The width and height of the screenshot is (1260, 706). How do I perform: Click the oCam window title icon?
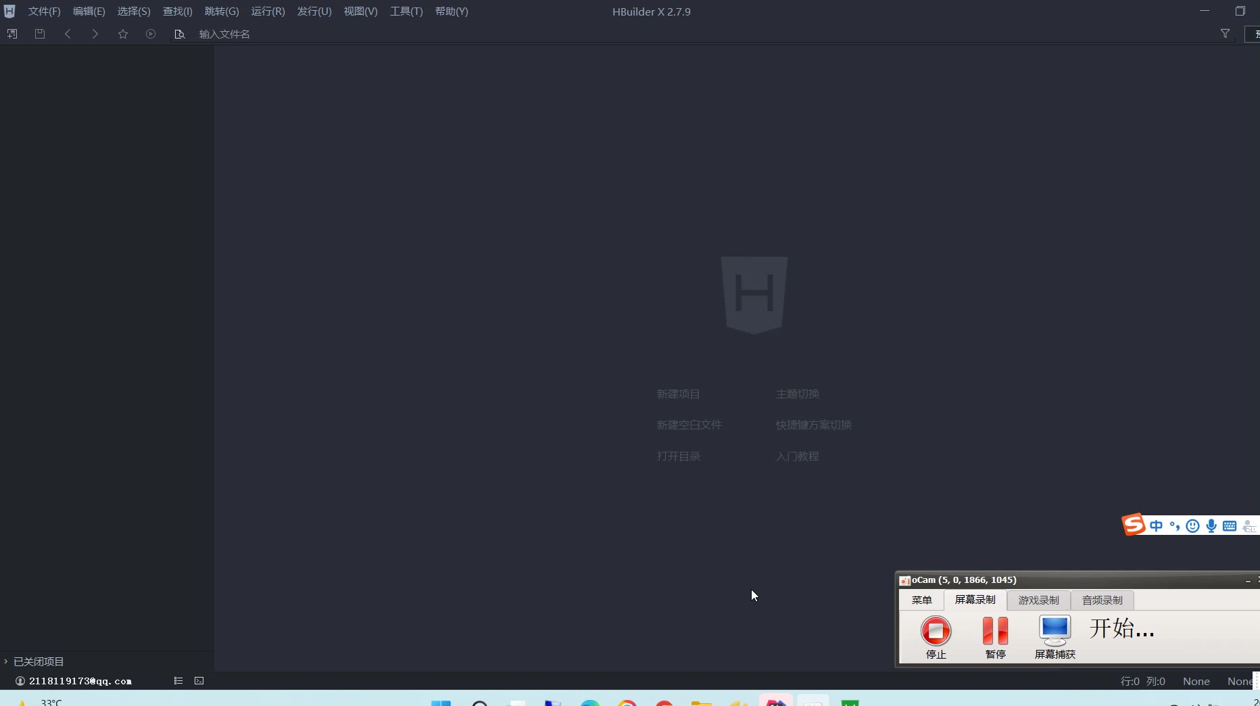tap(904, 580)
